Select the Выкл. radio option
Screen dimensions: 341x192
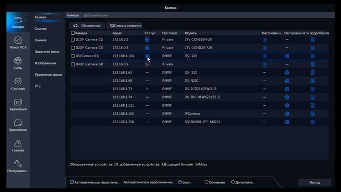point(180,182)
